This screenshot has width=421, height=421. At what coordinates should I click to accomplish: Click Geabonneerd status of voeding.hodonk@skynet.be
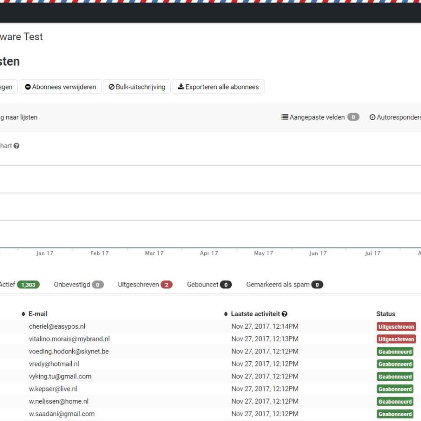tap(395, 352)
